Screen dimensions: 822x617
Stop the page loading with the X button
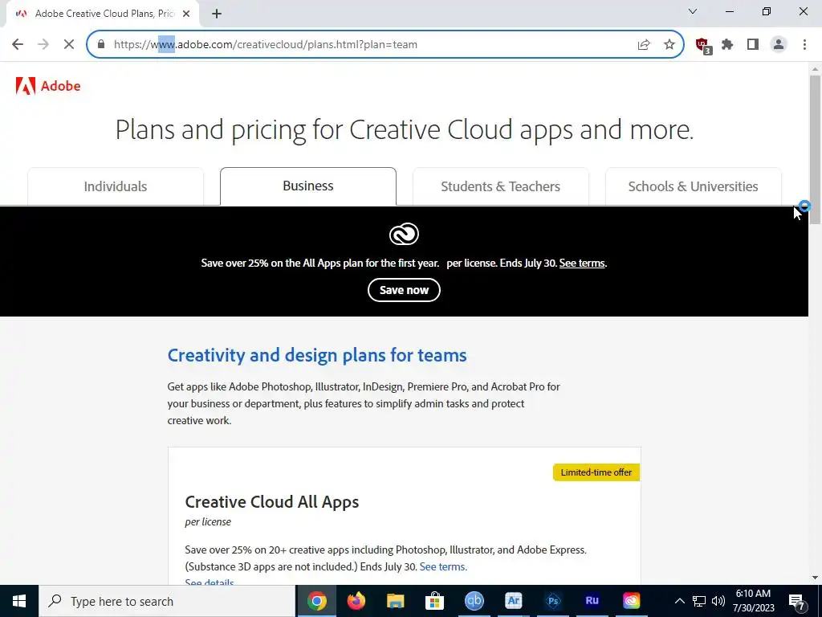(69, 45)
